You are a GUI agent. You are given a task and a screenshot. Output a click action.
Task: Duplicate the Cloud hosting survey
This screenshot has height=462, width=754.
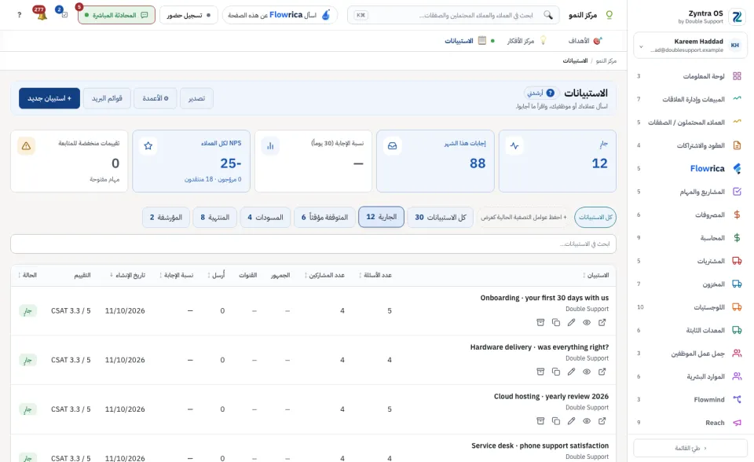556,420
